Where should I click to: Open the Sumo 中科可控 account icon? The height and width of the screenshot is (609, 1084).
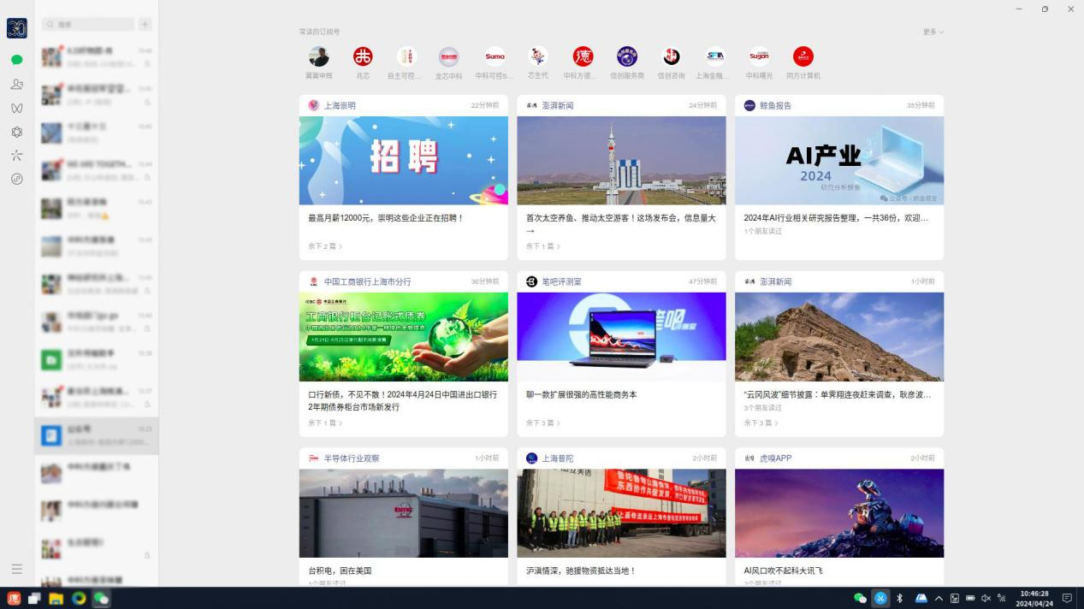(x=495, y=56)
